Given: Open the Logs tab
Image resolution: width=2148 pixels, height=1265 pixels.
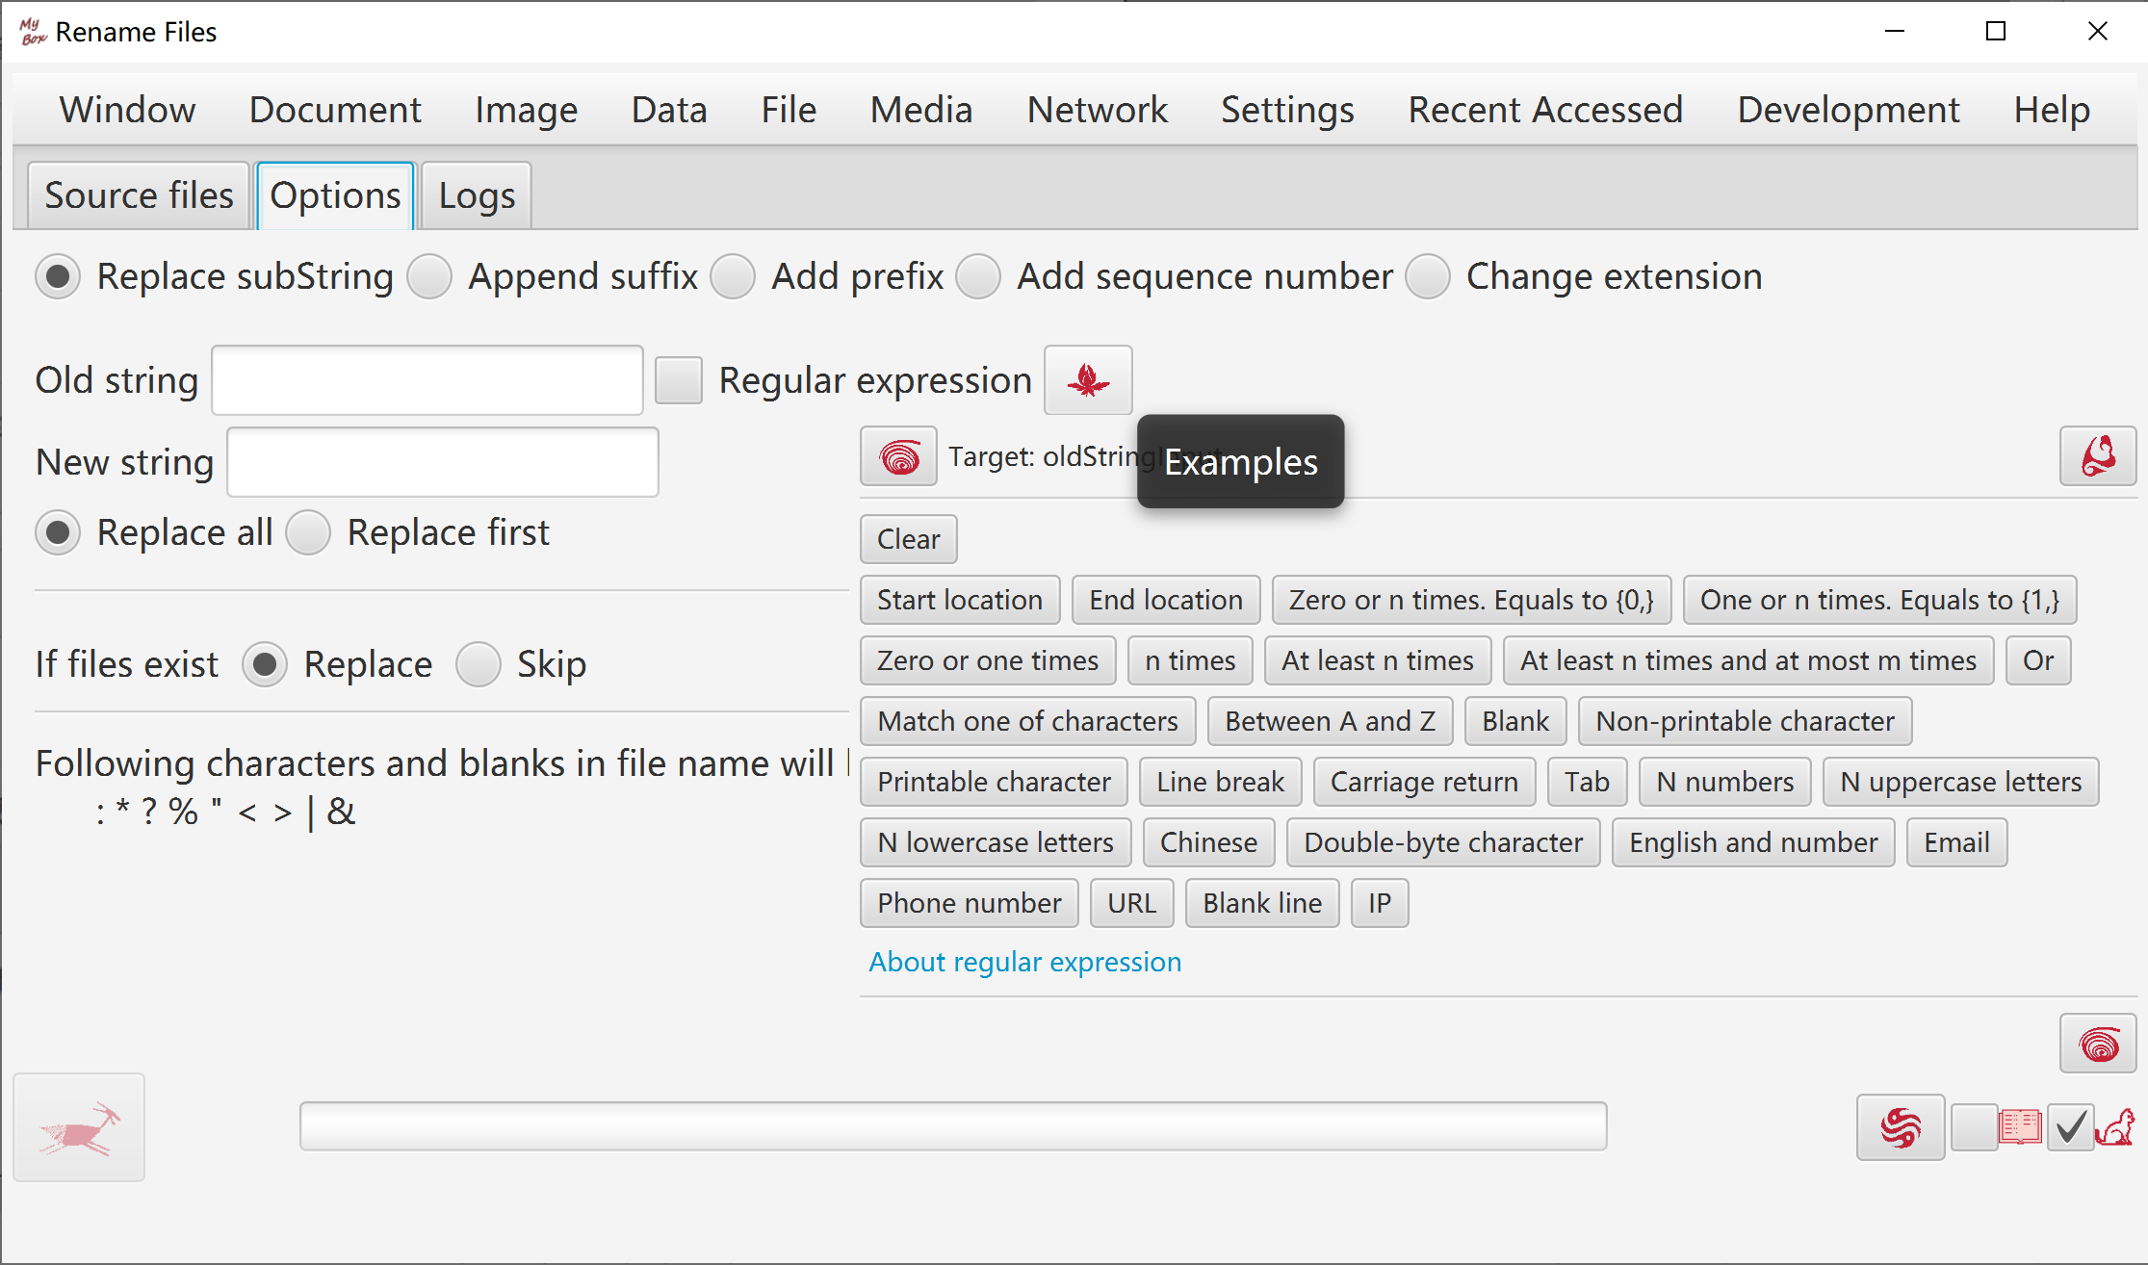Looking at the screenshot, I should click(477, 195).
